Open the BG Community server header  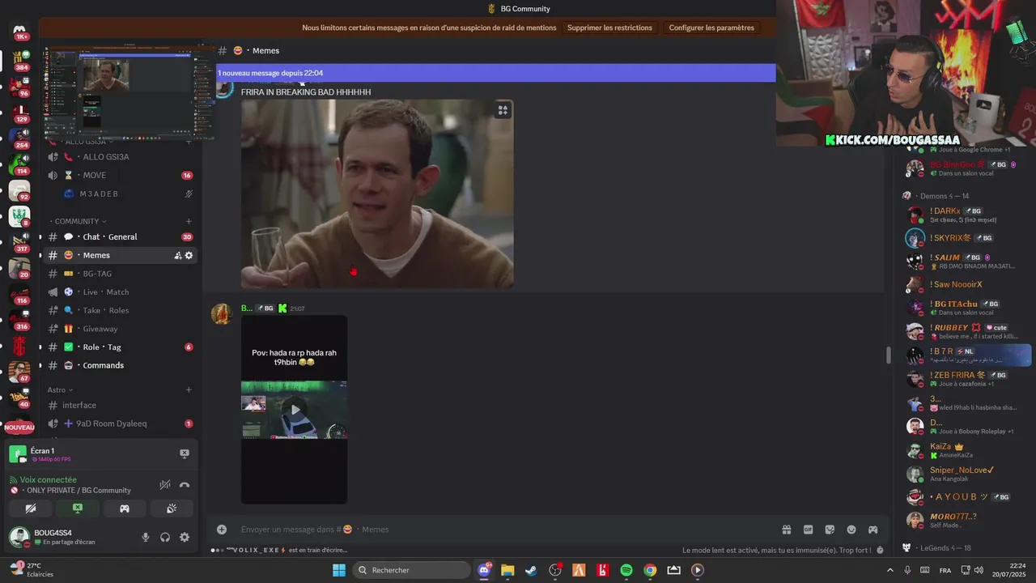(x=518, y=9)
